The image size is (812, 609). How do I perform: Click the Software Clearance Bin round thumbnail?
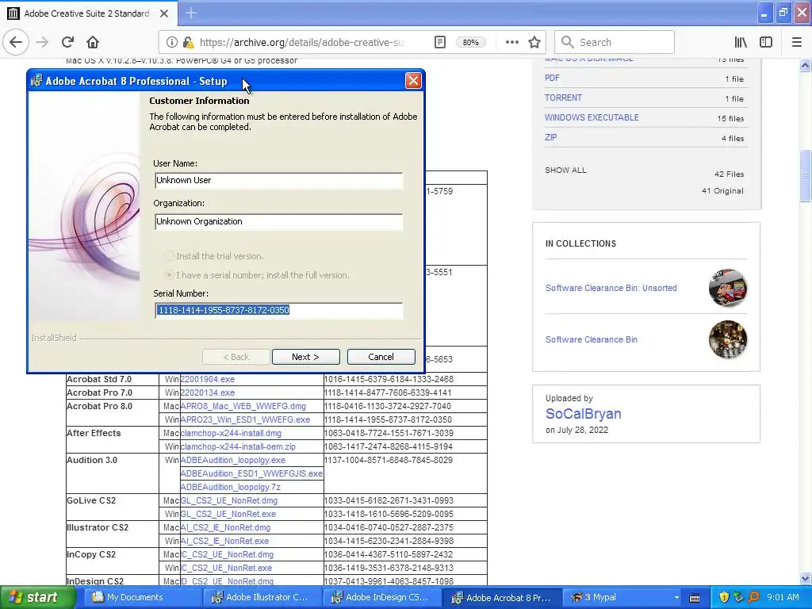728,339
